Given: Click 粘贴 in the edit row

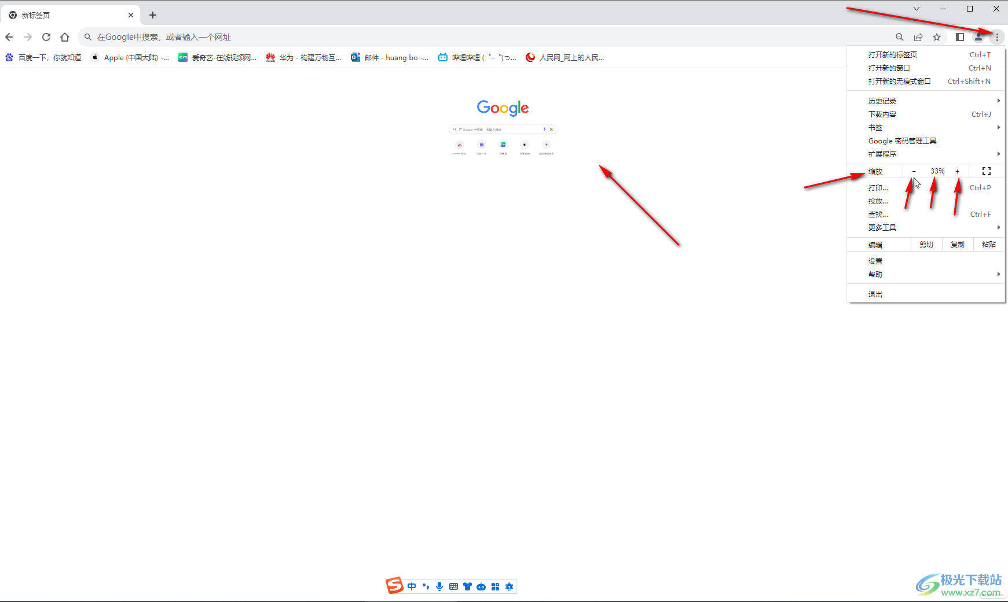Looking at the screenshot, I should [x=989, y=245].
